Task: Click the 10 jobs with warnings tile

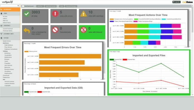Action: [x=92, y=16]
